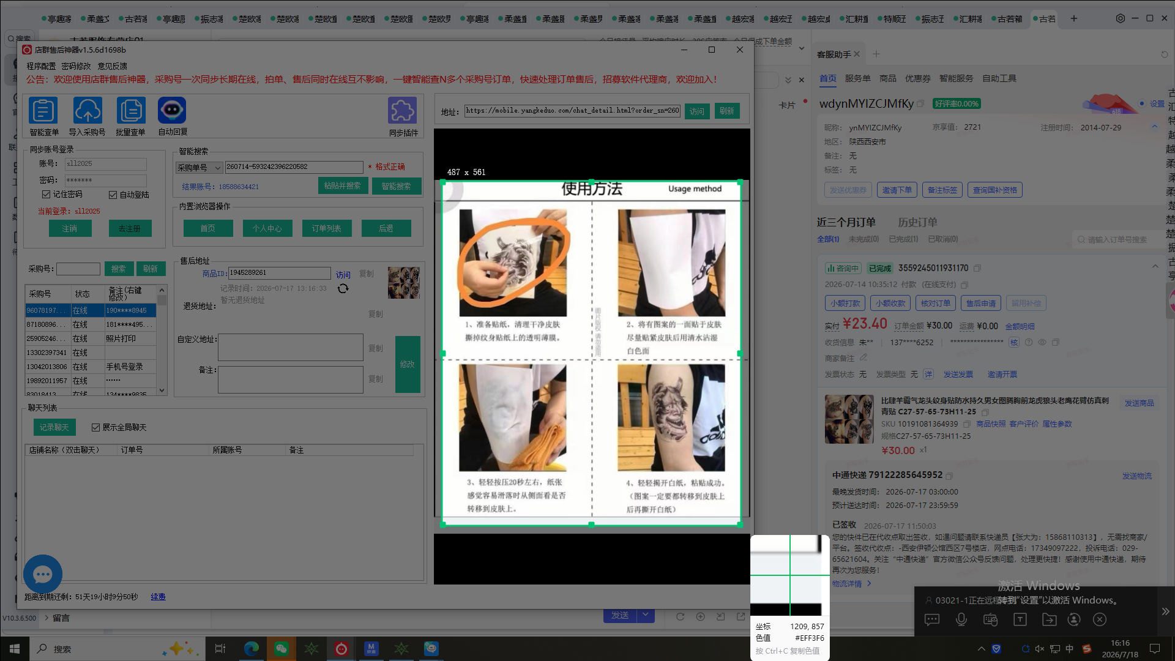Click the green 修改 button
This screenshot has width=1175, height=661.
pos(408,364)
